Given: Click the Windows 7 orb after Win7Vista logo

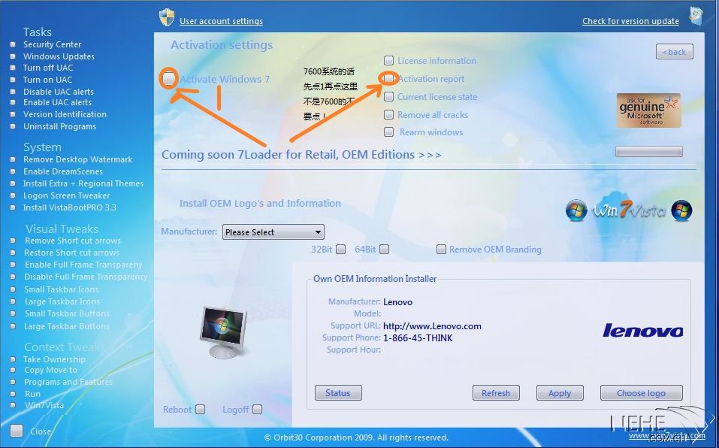Looking at the screenshot, I should pyautogui.click(x=681, y=210).
